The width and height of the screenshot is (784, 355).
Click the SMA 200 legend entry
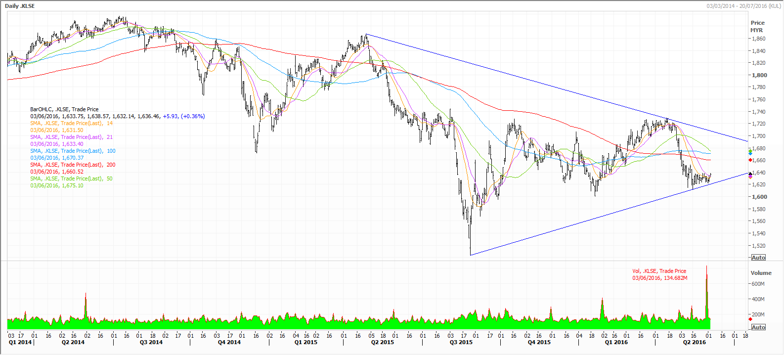[x=73, y=165]
